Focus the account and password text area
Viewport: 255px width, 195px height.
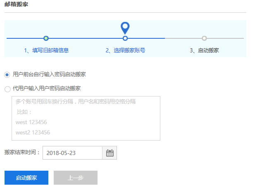(86, 118)
